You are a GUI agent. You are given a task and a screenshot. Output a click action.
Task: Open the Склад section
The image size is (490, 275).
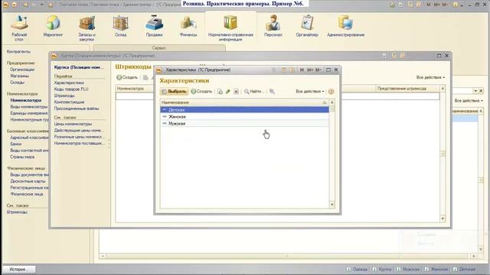tap(121, 26)
